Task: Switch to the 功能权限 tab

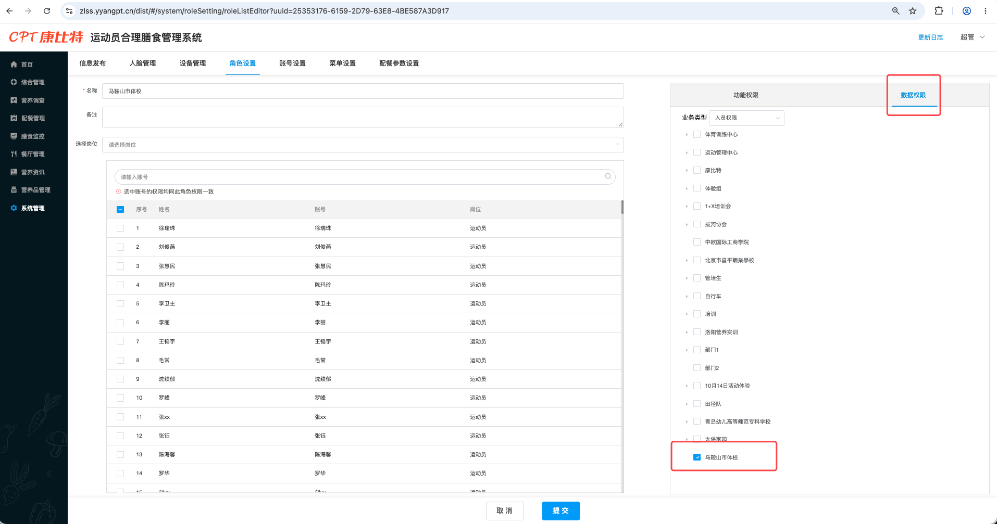Action: coord(746,95)
